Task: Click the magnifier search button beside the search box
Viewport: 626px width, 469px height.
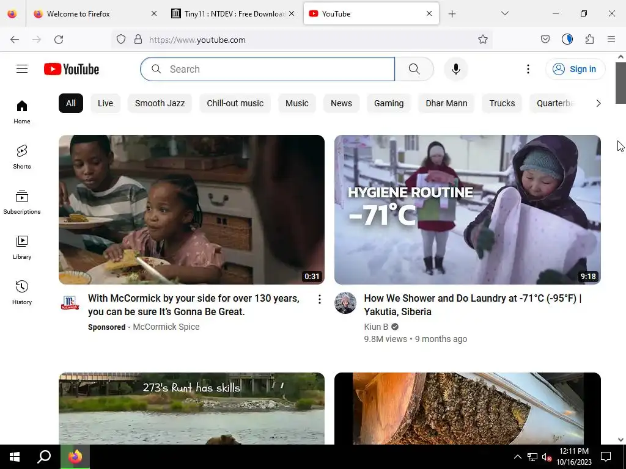Action: [x=414, y=69]
